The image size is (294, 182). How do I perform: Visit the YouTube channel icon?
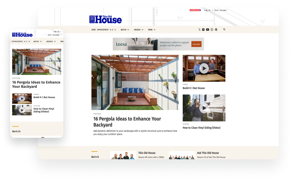(x=208, y=30)
